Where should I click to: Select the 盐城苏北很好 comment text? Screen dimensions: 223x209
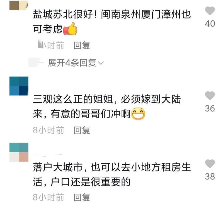click(x=112, y=22)
